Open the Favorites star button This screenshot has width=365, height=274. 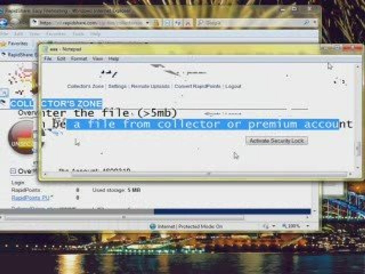point(14,43)
